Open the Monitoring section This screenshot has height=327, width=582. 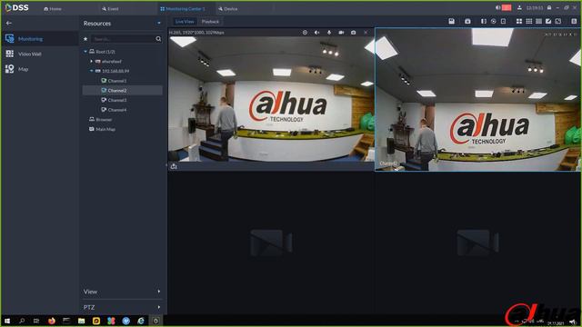click(39, 38)
